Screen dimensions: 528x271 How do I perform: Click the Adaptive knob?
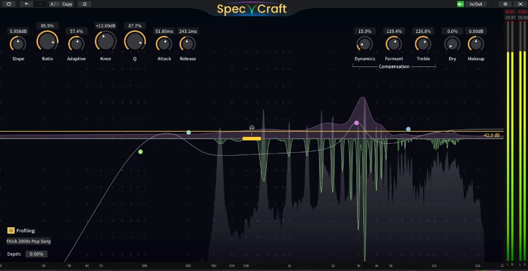[x=77, y=44]
